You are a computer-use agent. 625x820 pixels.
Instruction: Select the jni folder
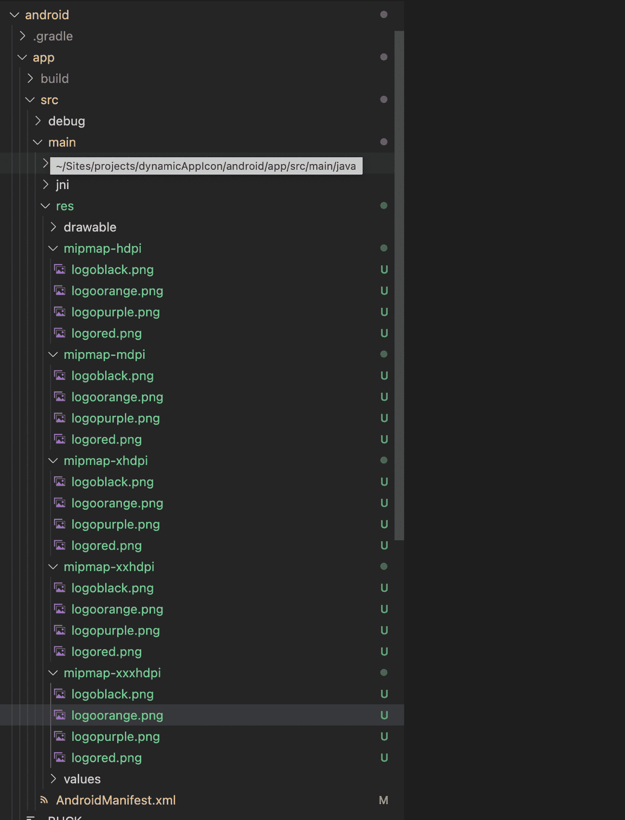coord(63,185)
